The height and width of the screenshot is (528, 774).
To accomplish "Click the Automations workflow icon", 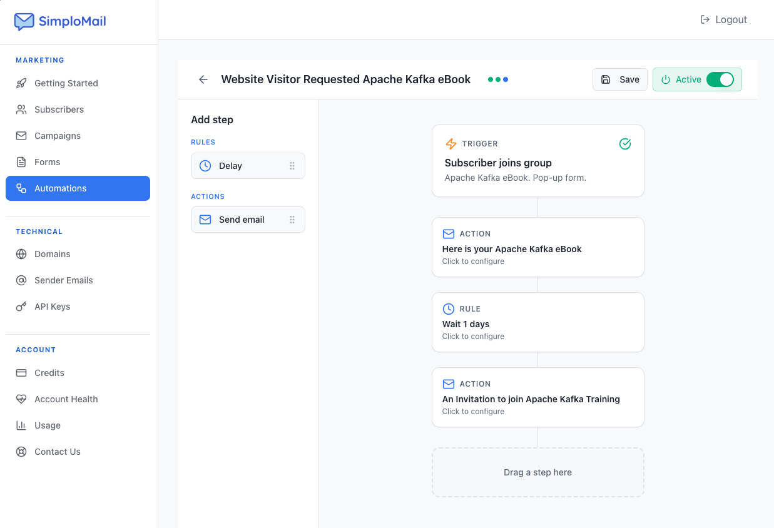I will pos(21,188).
